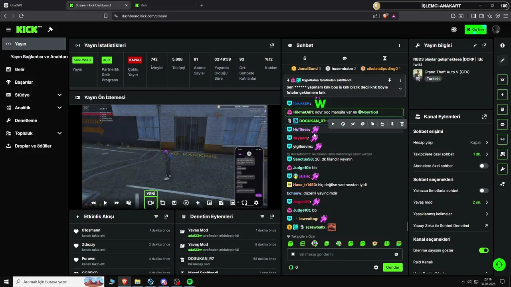
Task: Edit stream info with the pencil icon in Yayın bilgisi
Action: 475,45
